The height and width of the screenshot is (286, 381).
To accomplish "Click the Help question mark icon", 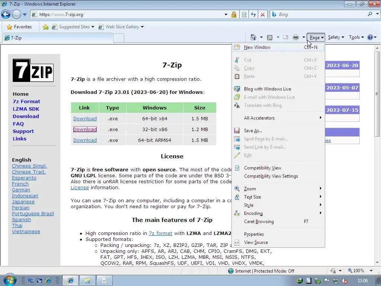I will coord(370,37).
